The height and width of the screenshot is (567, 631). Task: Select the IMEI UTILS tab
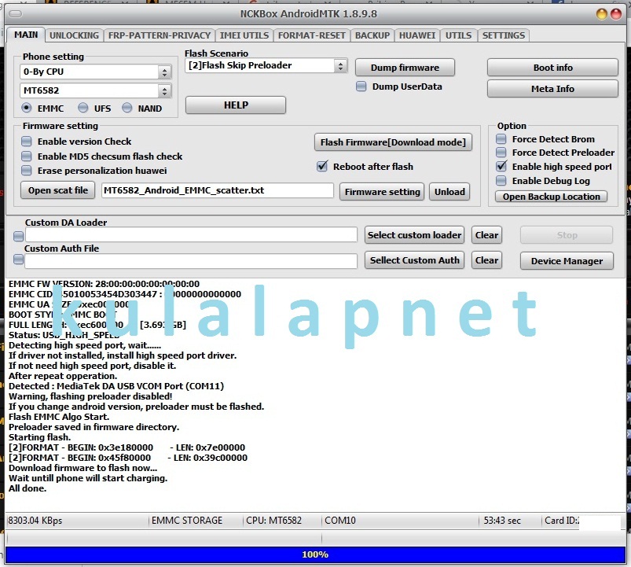click(x=244, y=35)
